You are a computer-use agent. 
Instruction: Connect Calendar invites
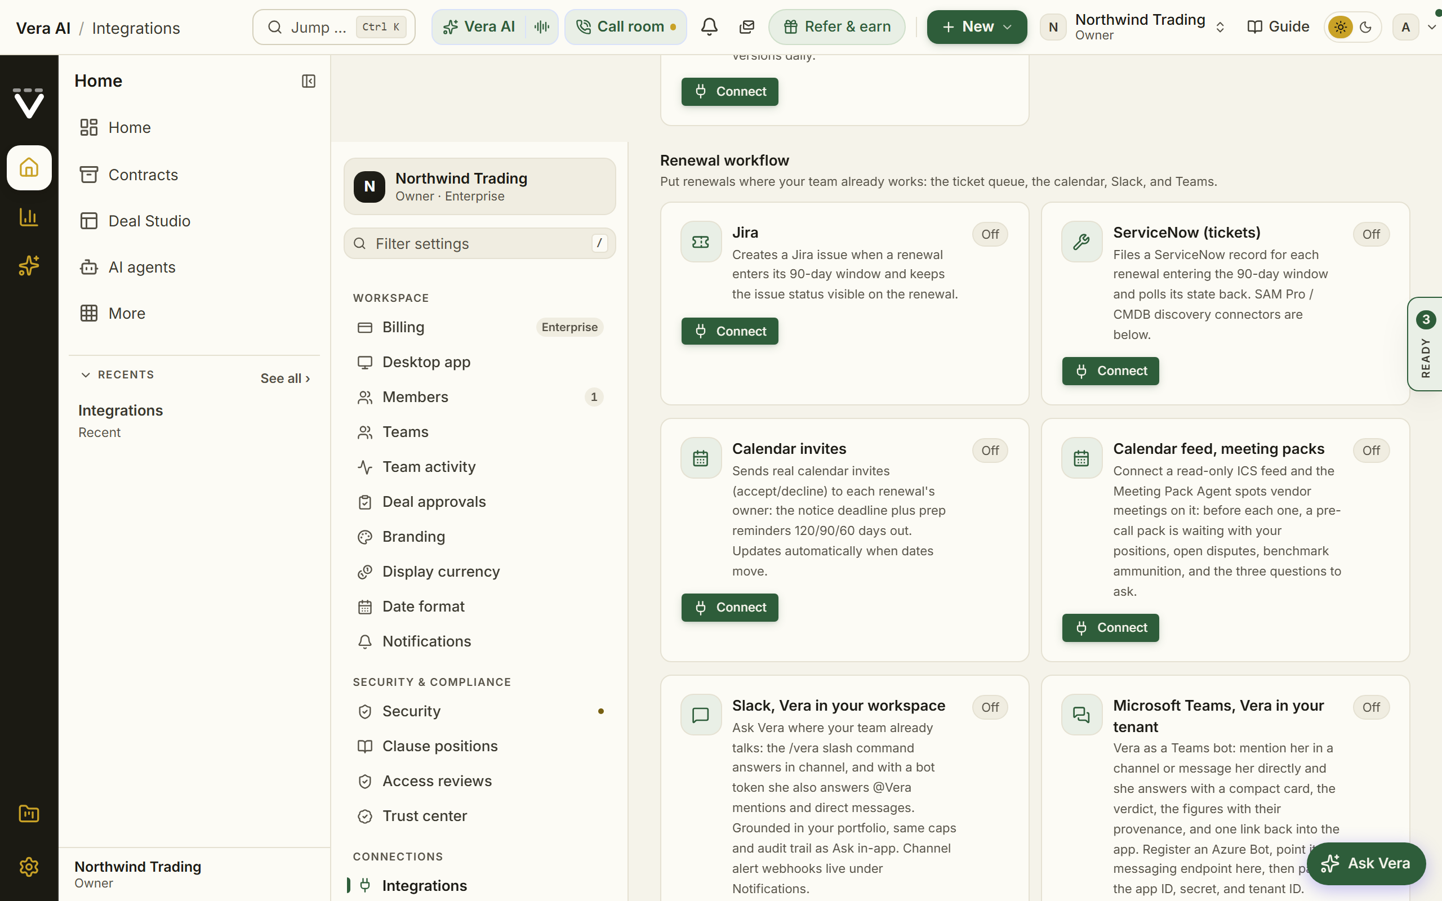[729, 608]
